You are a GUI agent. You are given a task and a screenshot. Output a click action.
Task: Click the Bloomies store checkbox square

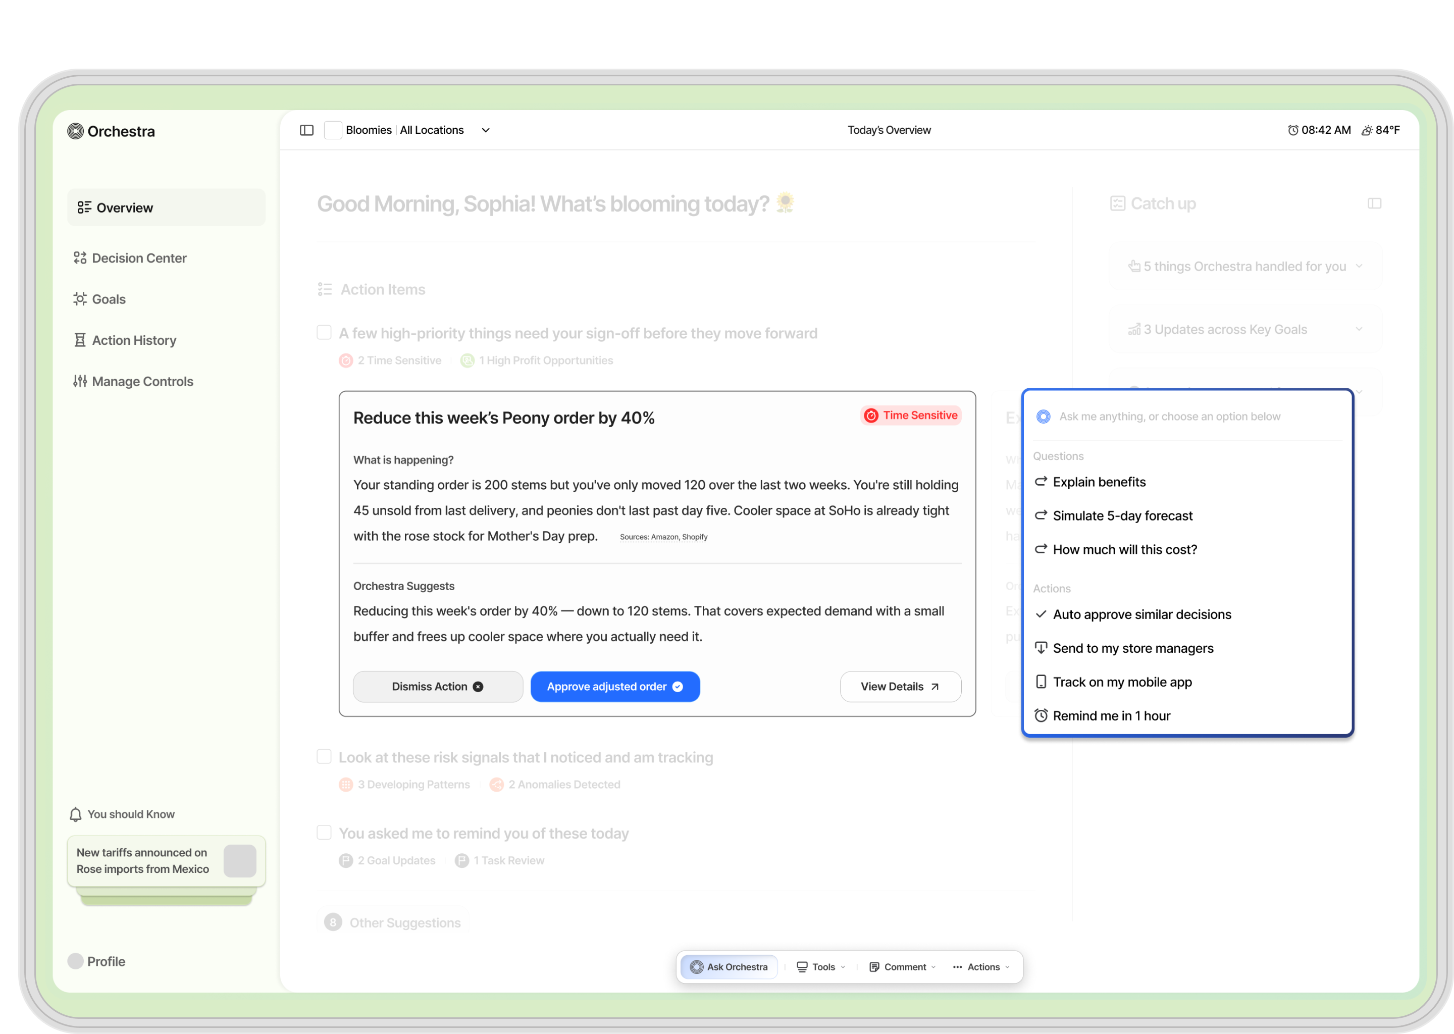pos(333,130)
